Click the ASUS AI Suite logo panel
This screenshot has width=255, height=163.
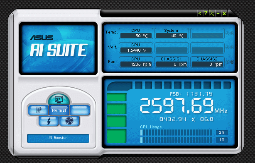click(58, 48)
